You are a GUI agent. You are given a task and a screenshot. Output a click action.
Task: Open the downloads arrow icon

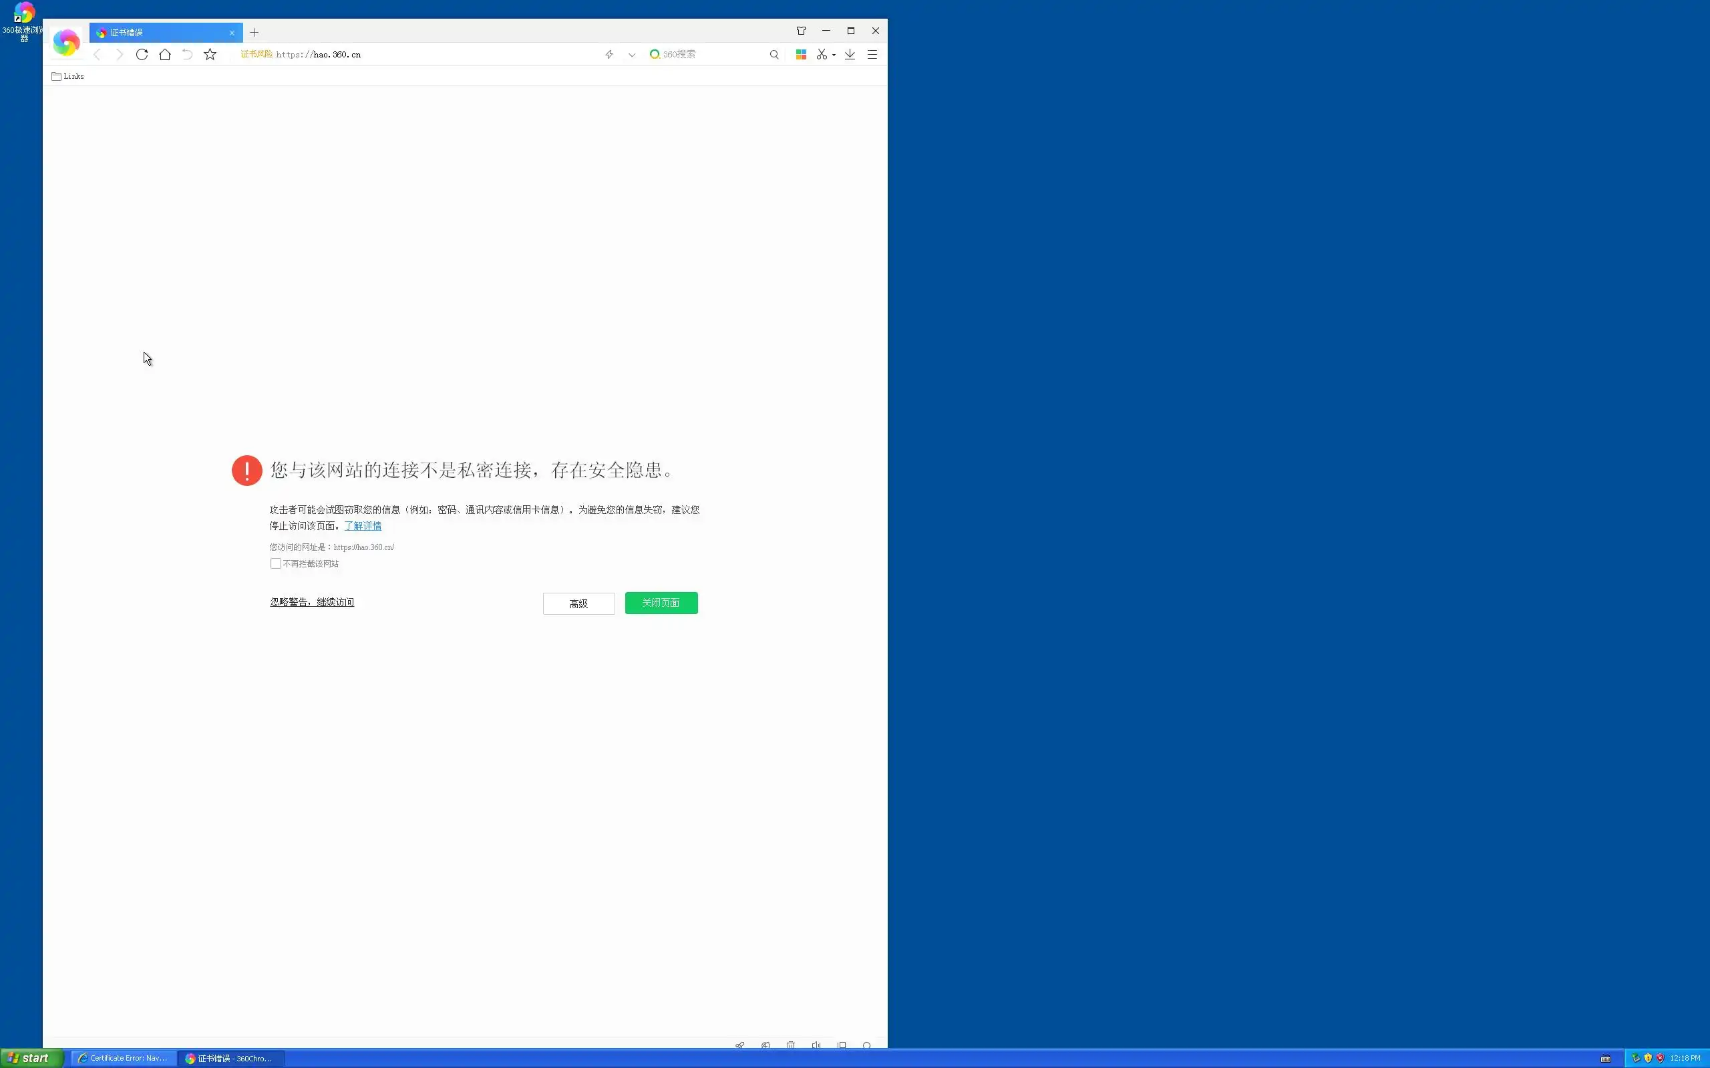(850, 54)
